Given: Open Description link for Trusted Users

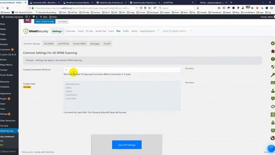Looking at the screenshot, I should tap(189, 82).
